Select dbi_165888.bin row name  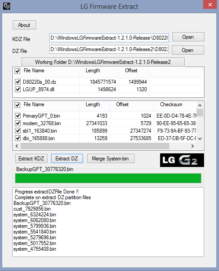point(39,138)
